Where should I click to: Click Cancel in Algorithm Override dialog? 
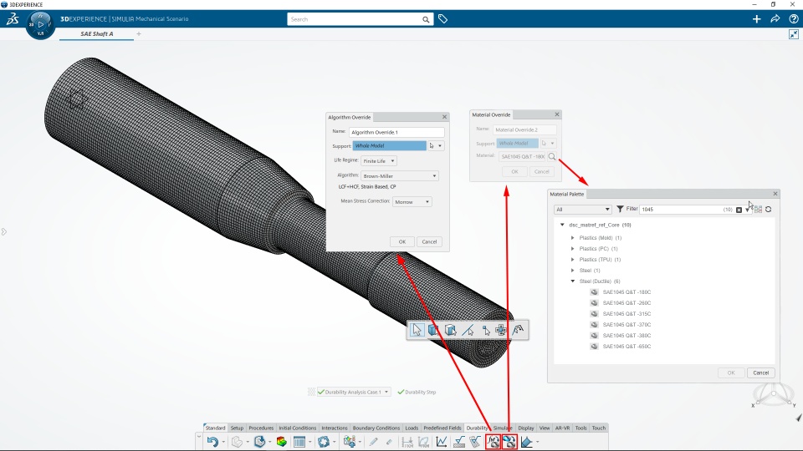click(429, 242)
